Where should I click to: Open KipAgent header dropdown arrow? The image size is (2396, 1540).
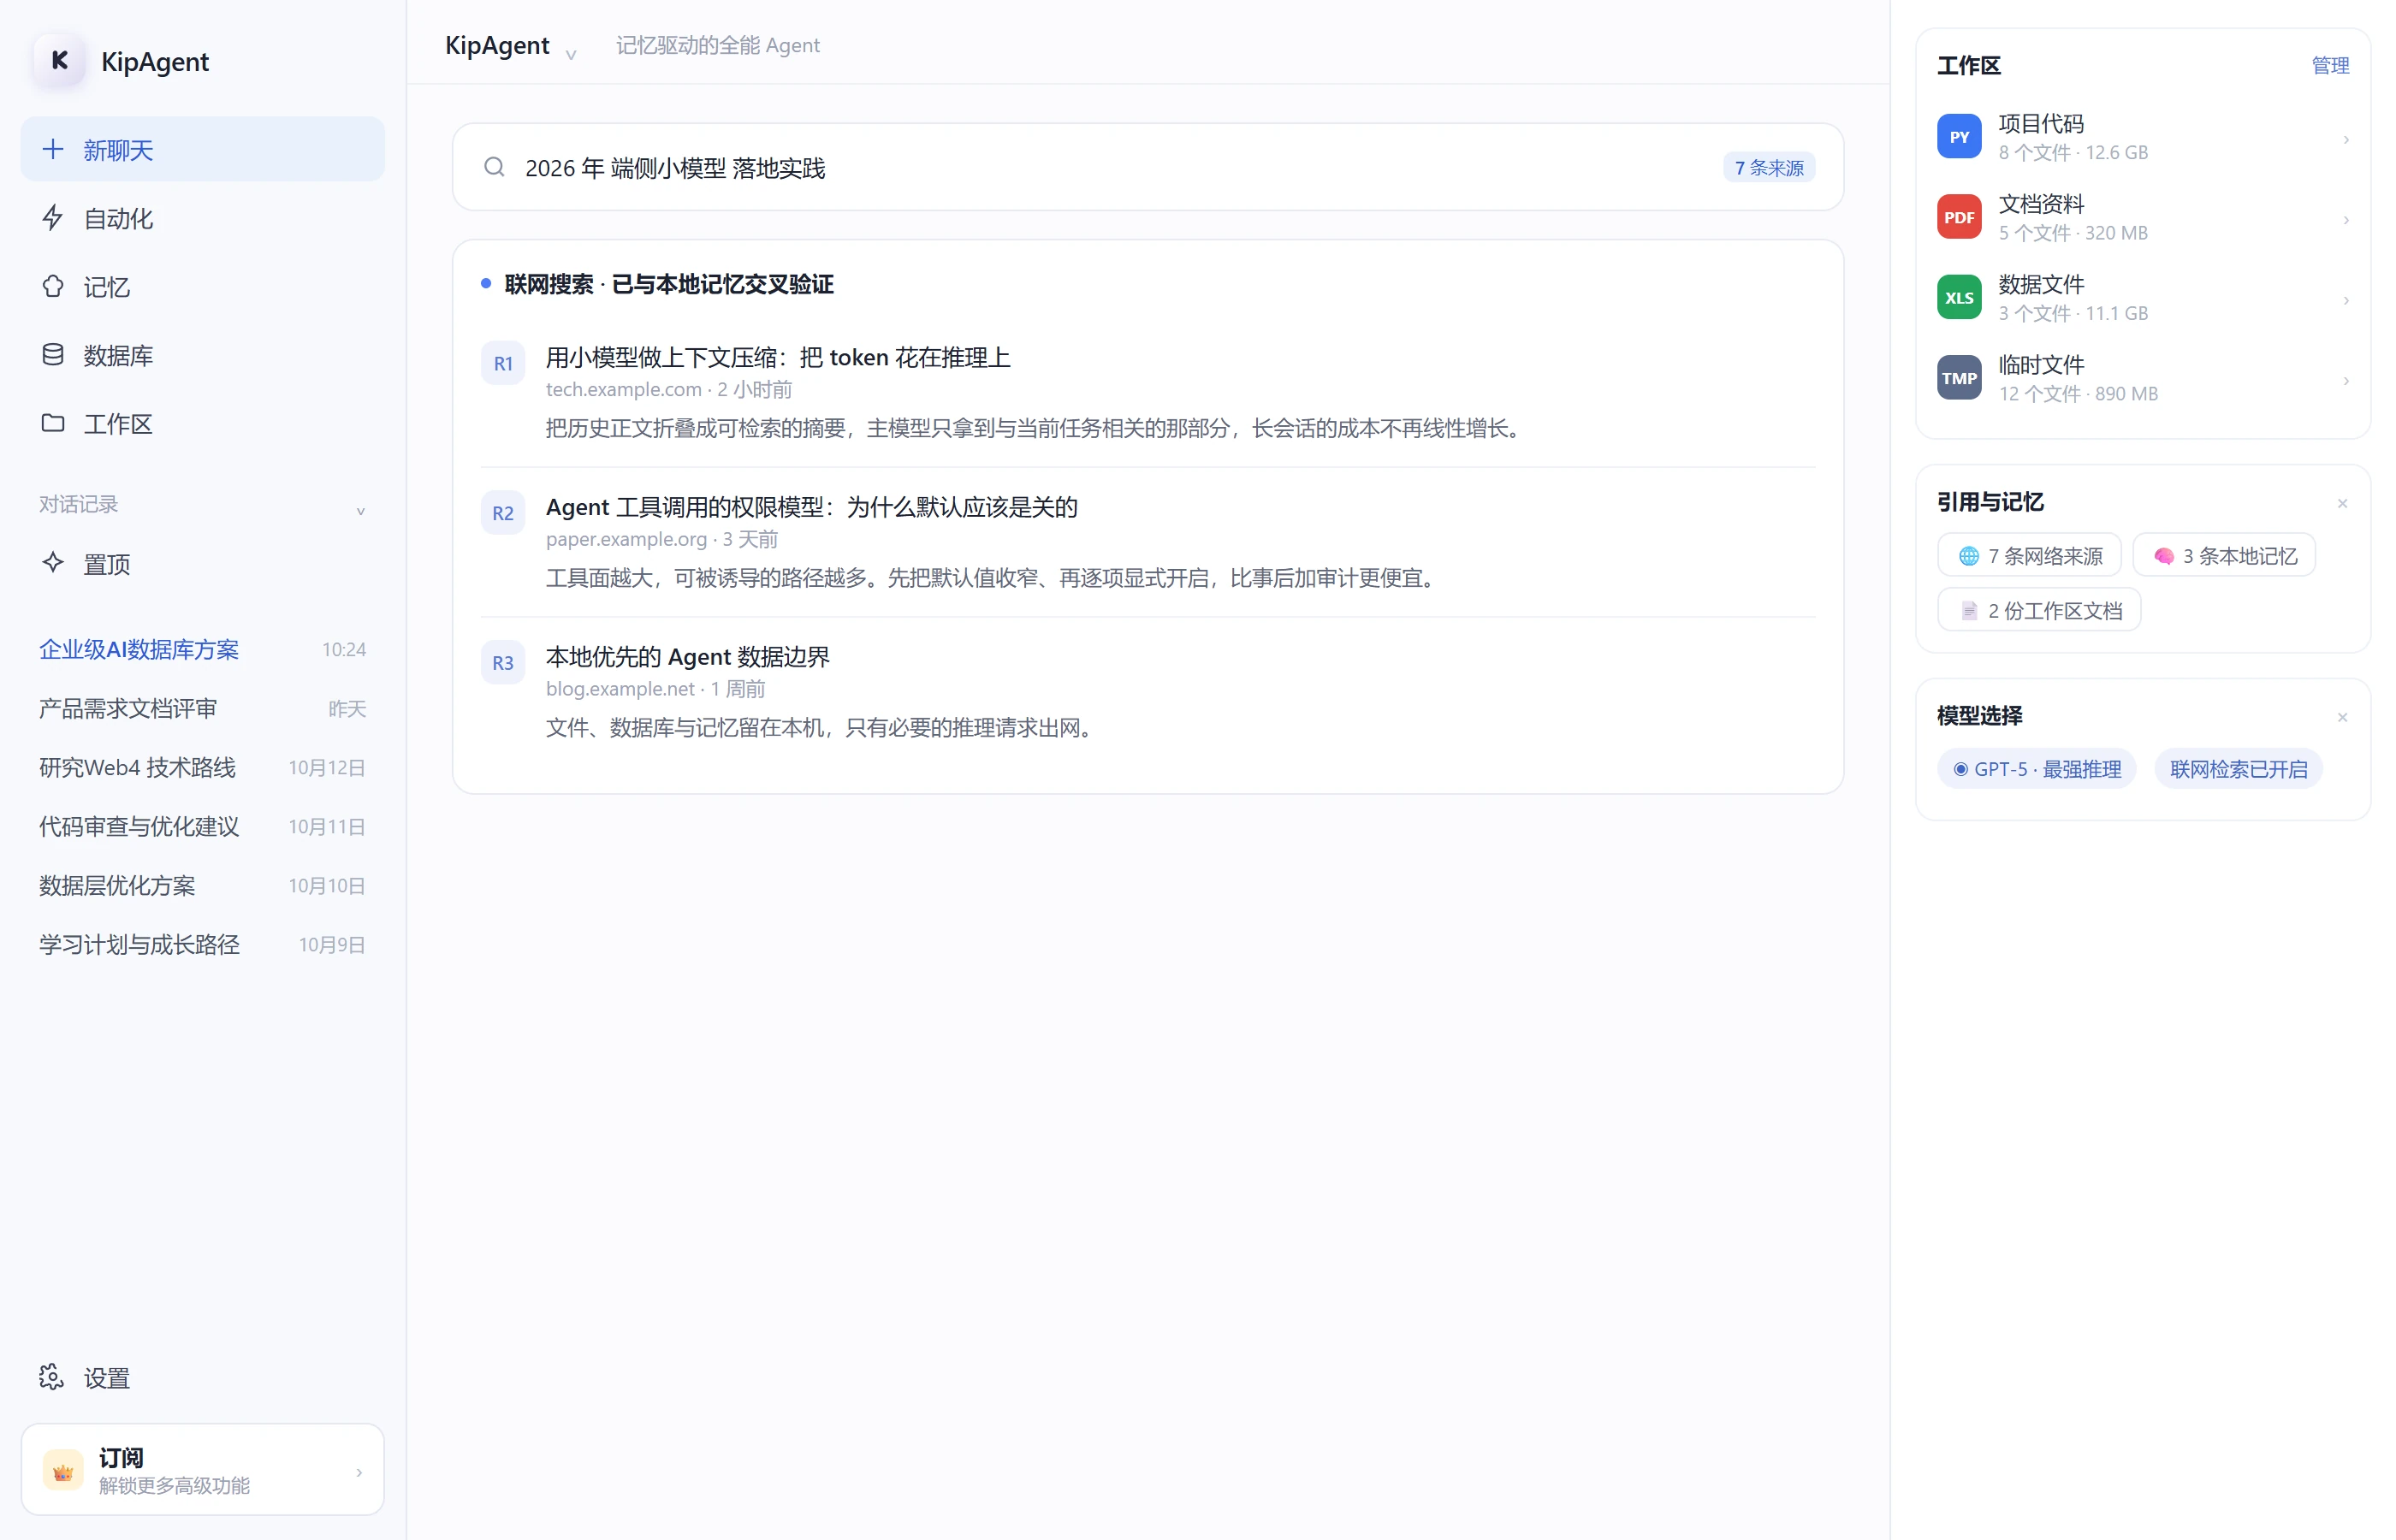pos(571,54)
